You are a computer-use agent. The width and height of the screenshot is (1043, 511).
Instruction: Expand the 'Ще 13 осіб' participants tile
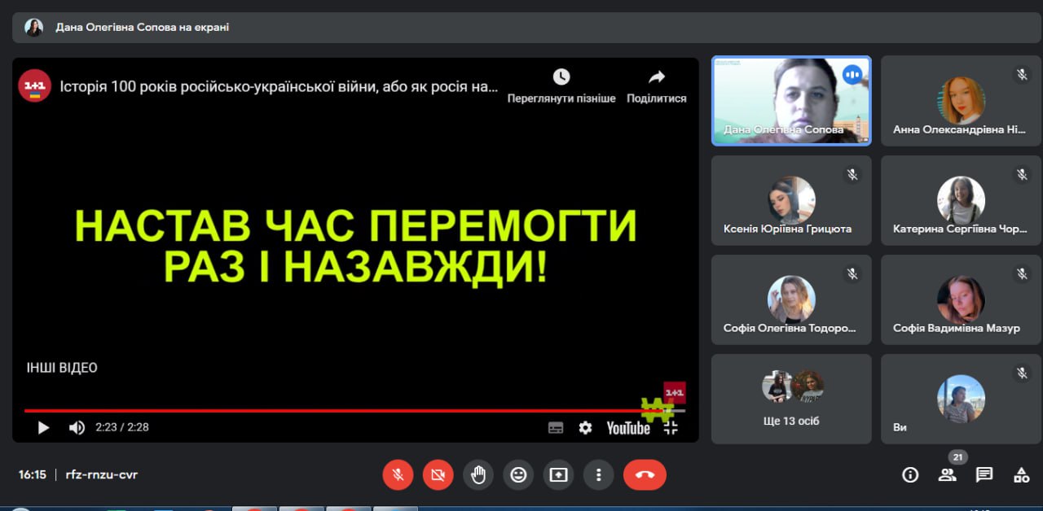pos(790,399)
